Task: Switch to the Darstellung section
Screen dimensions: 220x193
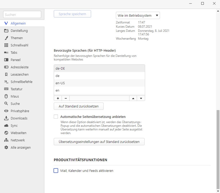Action: click(19, 31)
